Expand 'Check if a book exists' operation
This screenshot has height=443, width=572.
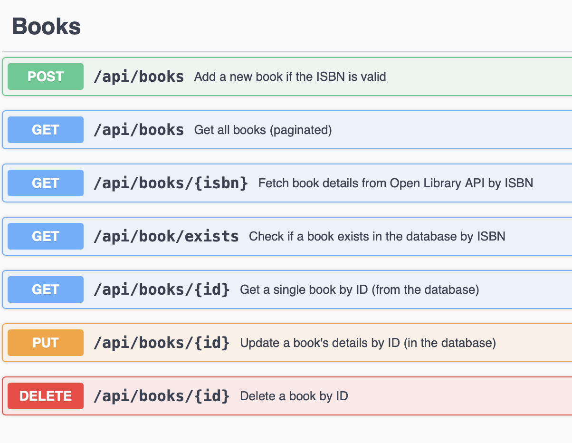coord(377,236)
